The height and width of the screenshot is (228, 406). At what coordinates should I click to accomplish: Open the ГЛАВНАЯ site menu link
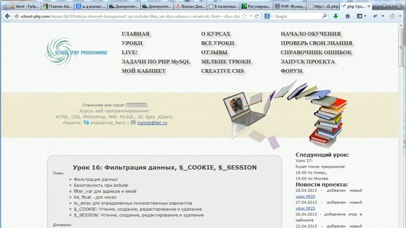pyautogui.click(x=135, y=34)
